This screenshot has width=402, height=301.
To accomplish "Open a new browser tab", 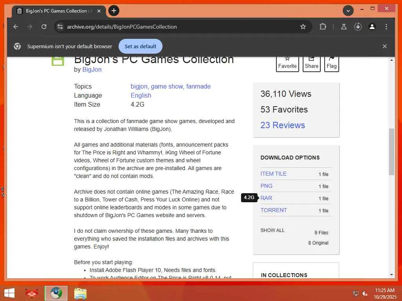I will click(114, 11).
